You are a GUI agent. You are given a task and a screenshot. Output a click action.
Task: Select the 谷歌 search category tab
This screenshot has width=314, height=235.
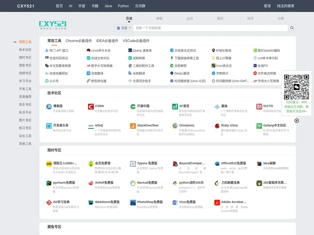click(281, 18)
